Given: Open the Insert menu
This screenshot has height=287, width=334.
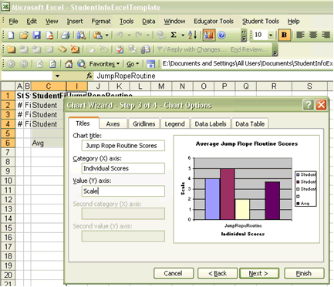Looking at the screenshot, I should (75, 22).
